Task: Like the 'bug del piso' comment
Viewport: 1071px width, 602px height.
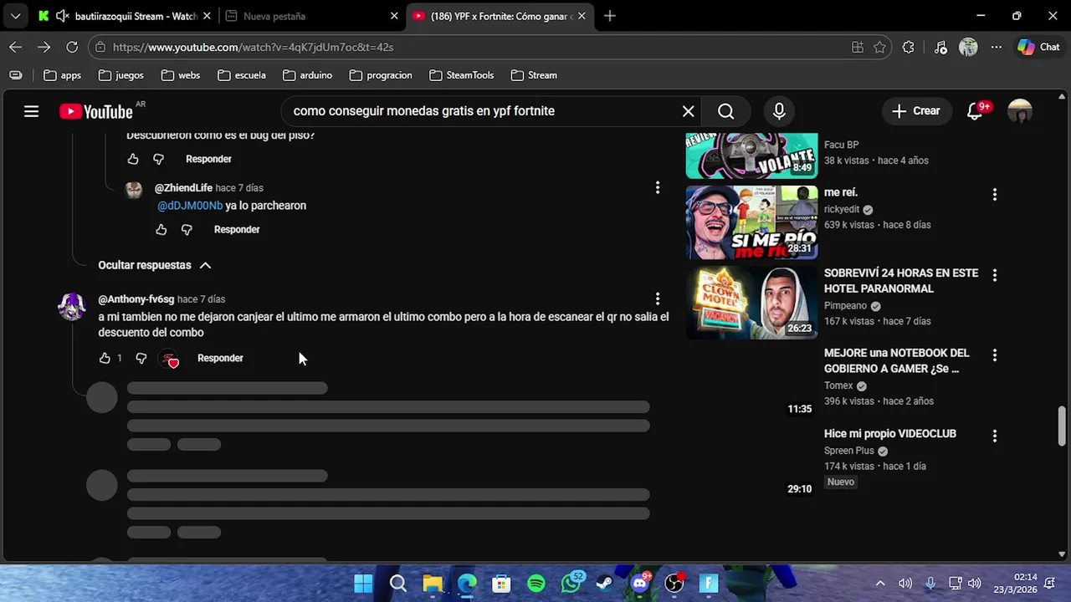Action: (133, 159)
